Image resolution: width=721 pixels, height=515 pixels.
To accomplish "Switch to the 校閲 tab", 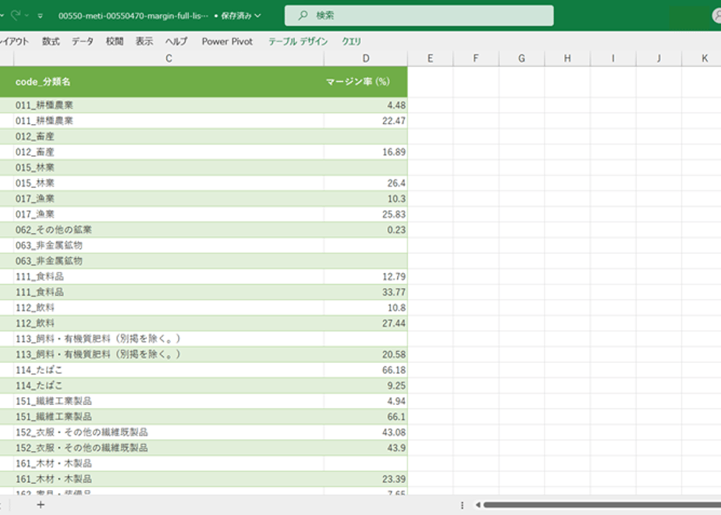I will click(115, 41).
